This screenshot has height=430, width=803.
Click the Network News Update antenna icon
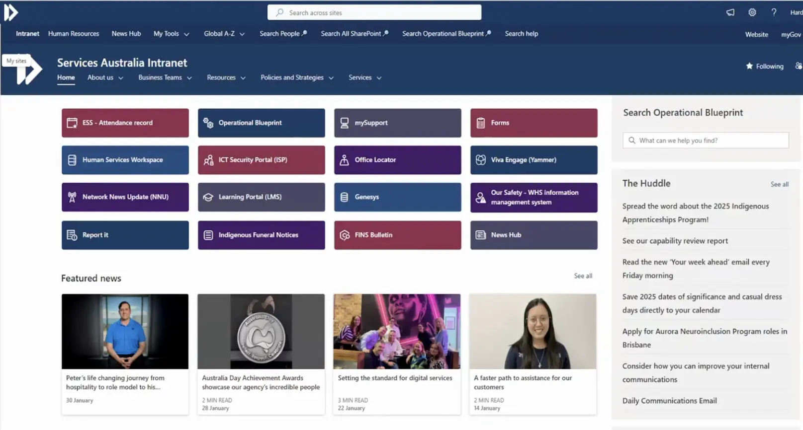click(x=72, y=197)
